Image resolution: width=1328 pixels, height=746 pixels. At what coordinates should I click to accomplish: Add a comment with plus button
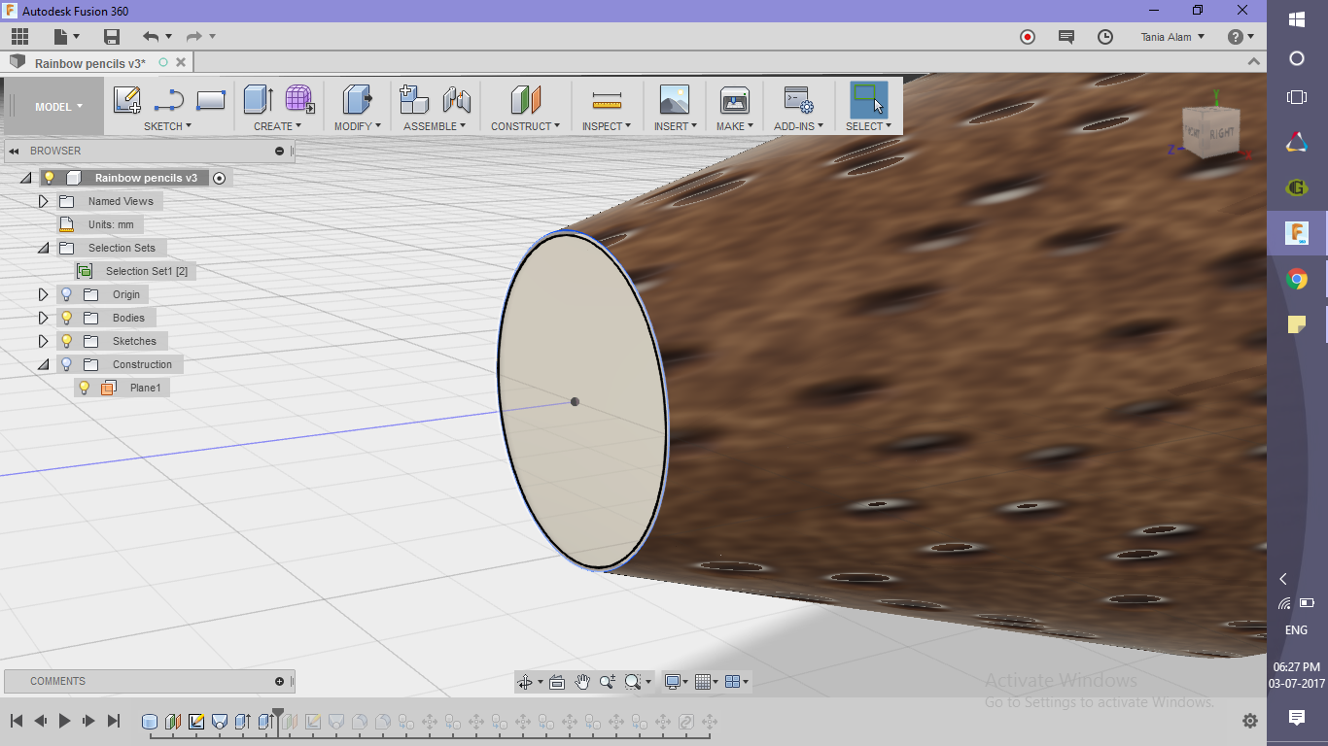(280, 681)
